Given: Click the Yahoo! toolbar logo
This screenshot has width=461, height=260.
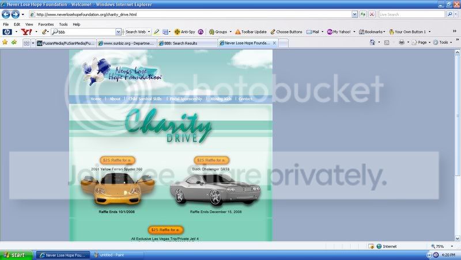Looking at the screenshot, I should [25, 32].
